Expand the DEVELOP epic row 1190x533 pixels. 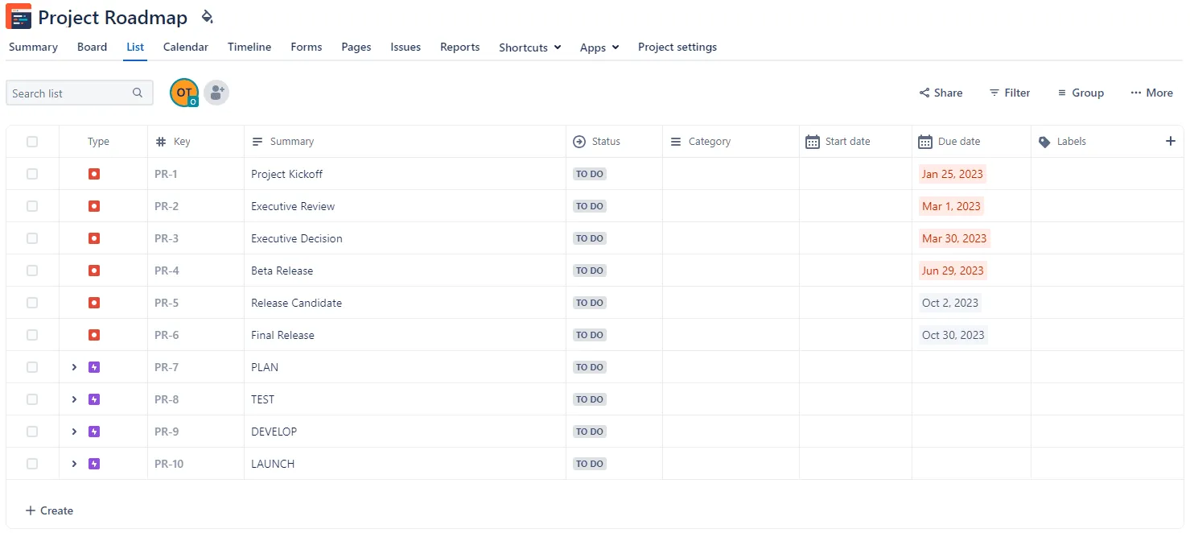coord(74,432)
